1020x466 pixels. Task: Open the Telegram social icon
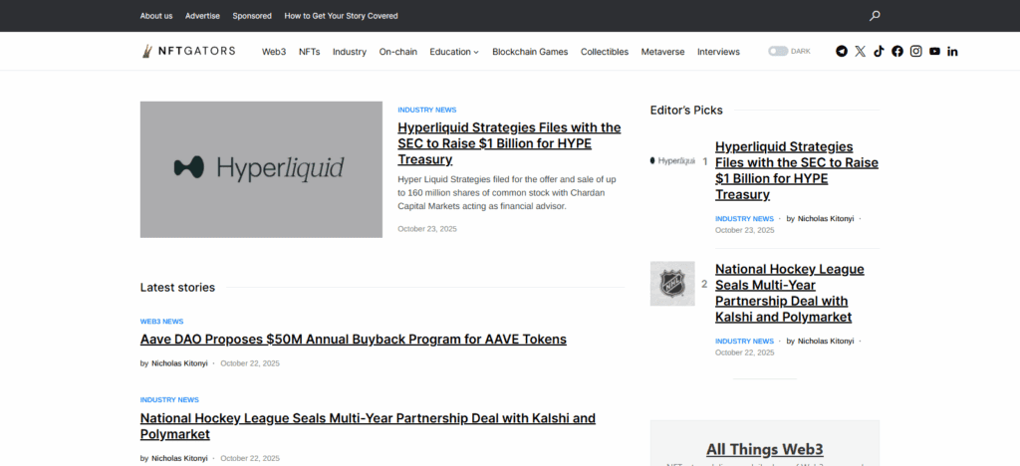[842, 52]
